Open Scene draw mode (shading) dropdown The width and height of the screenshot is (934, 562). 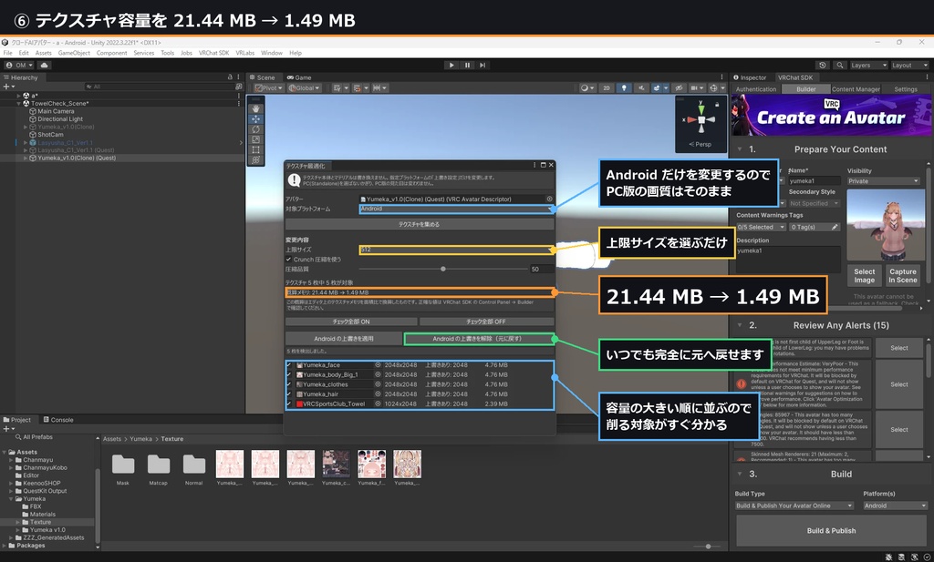(x=586, y=87)
